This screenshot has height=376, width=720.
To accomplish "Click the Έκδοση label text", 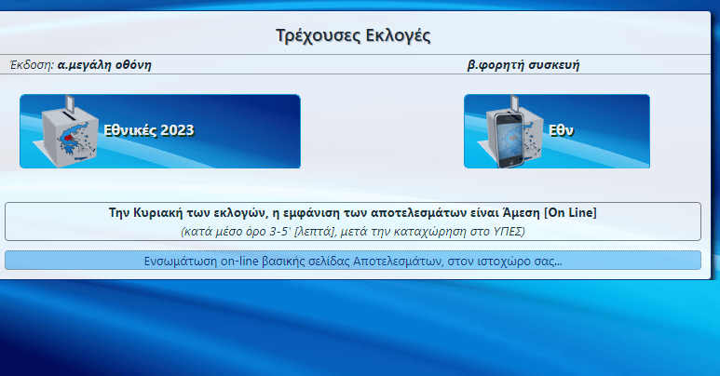I will [31, 65].
